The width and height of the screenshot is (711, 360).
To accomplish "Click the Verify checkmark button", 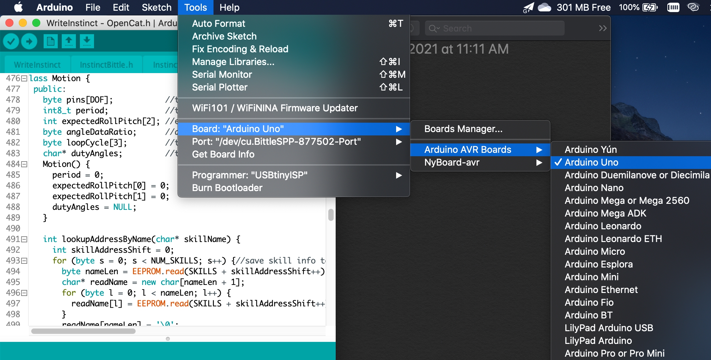I will (x=11, y=42).
